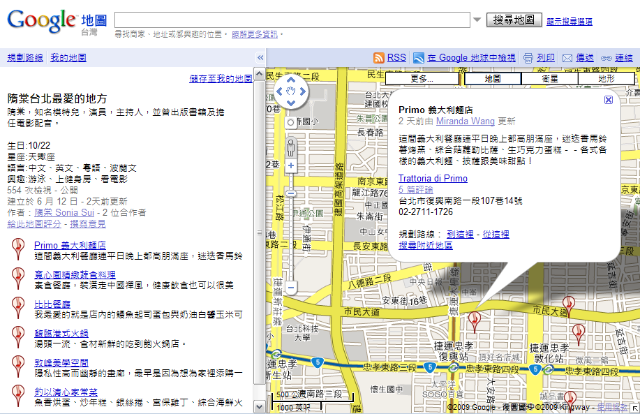640x414 pixels.
Task: Open the 5 篇評論 reviews link
Action: (416, 189)
